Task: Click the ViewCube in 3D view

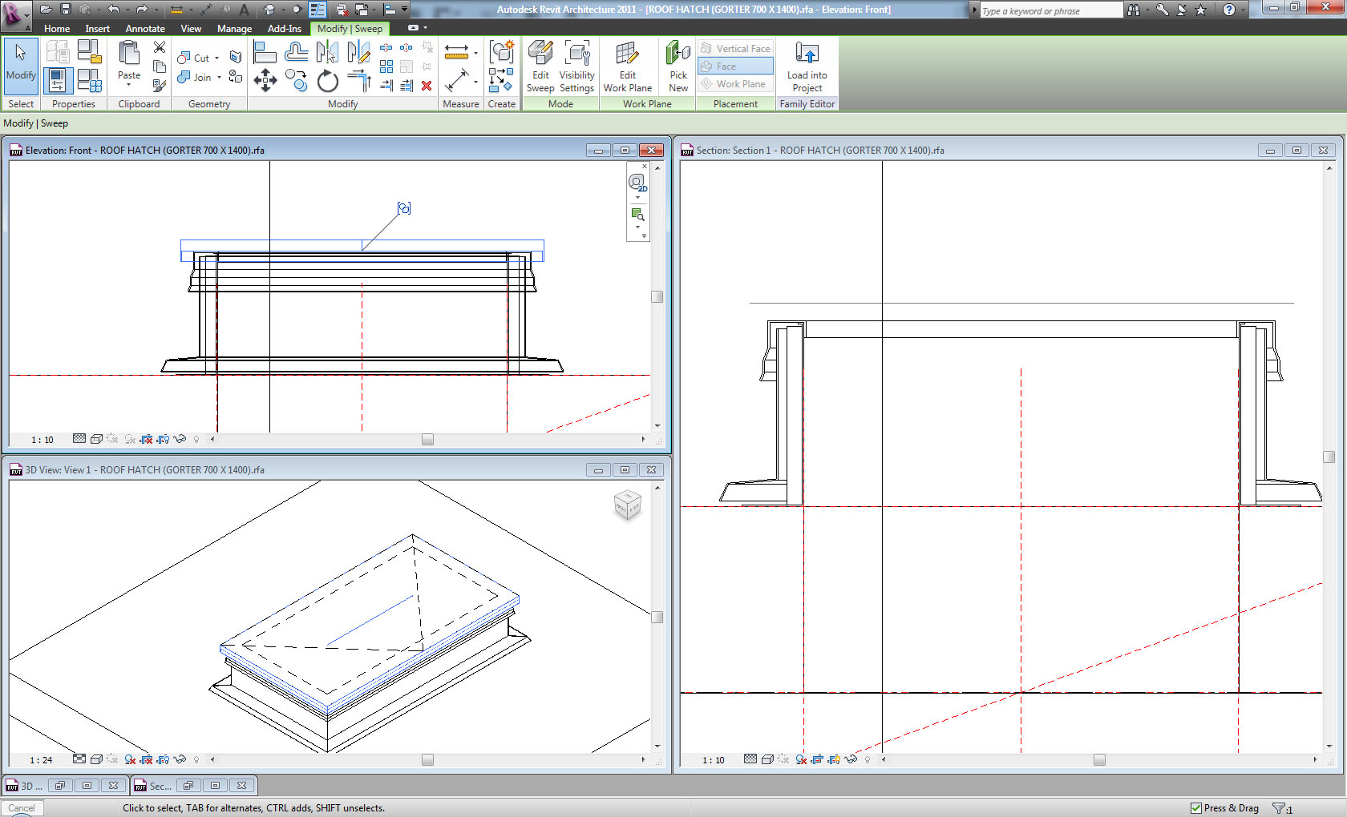Action: click(x=627, y=505)
